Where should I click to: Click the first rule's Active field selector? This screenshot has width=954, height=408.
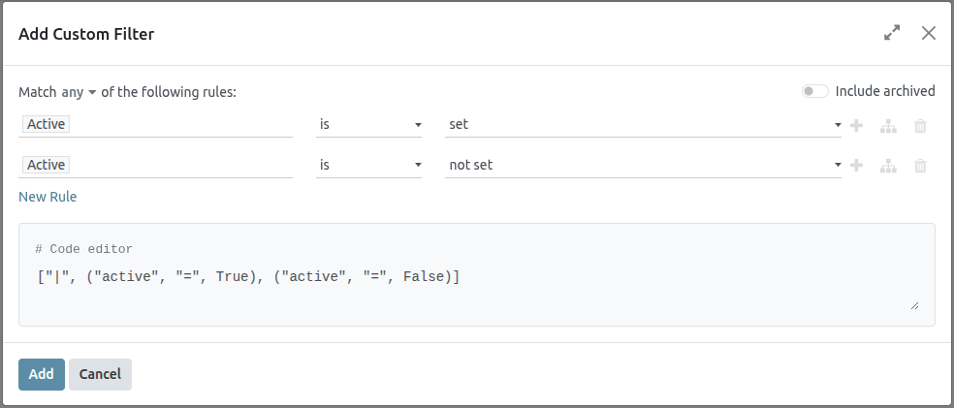[155, 125]
